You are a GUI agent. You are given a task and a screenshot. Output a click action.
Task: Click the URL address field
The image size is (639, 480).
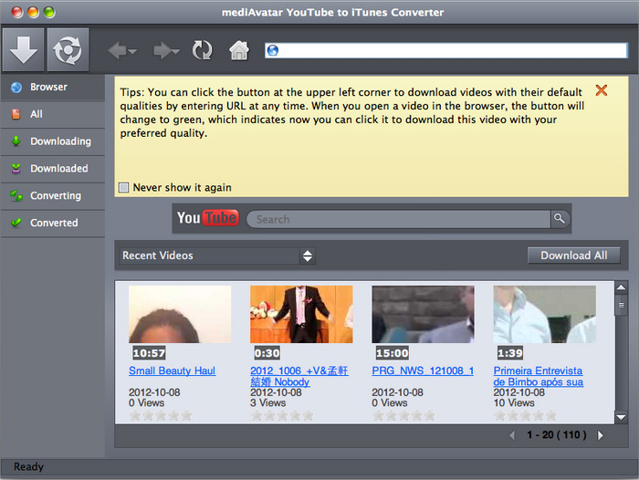(x=446, y=50)
